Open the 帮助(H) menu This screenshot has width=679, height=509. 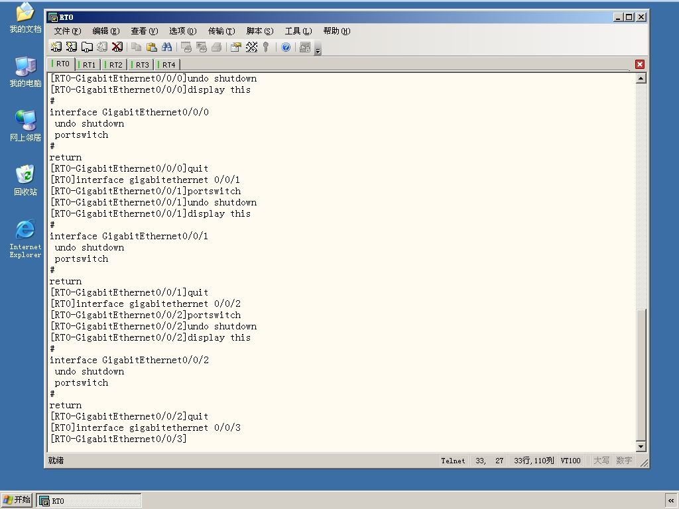click(x=337, y=30)
